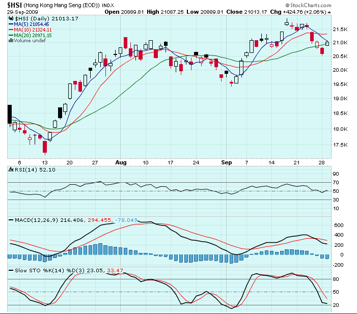
Task: Click the Volume undef legend text
Action: [30, 41]
